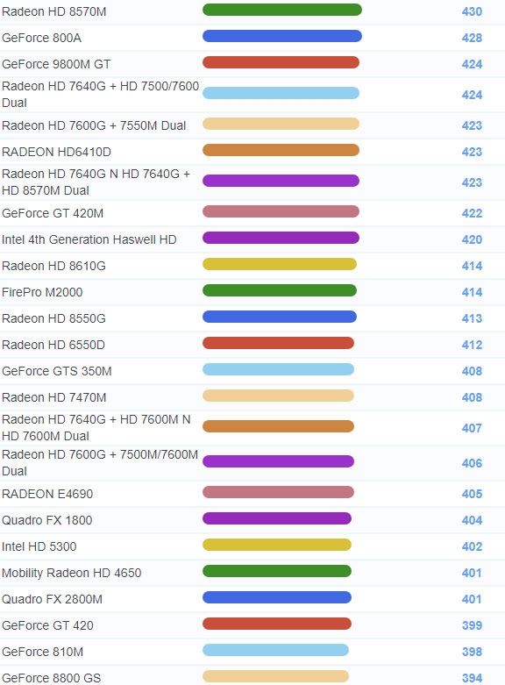This screenshot has height=685, width=505.
Task: Click the score 402
Action: point(472,546)
